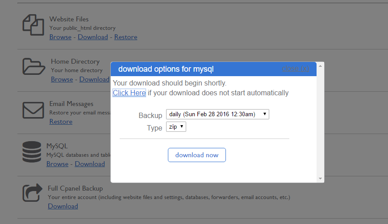388x224 pixels.
Task: Click the Full Cpanel Backup arrow icon
Action: click(x=33, y=193)
